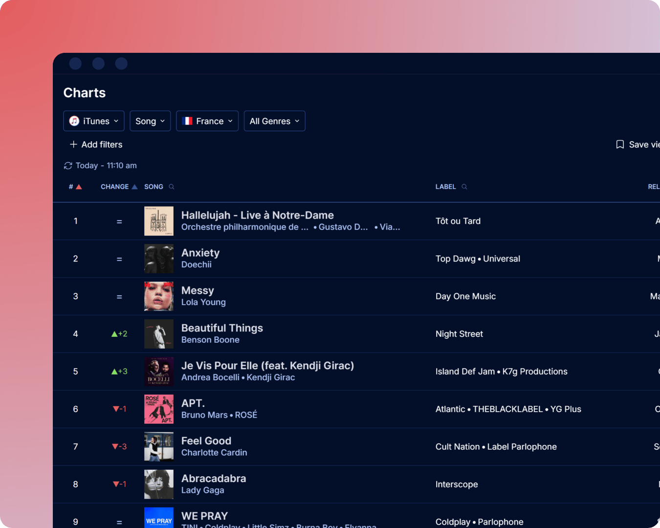This screenshot has height=528, width=660.
Task: Save the current view with the bookmark icon
Action: coord(619,144)
